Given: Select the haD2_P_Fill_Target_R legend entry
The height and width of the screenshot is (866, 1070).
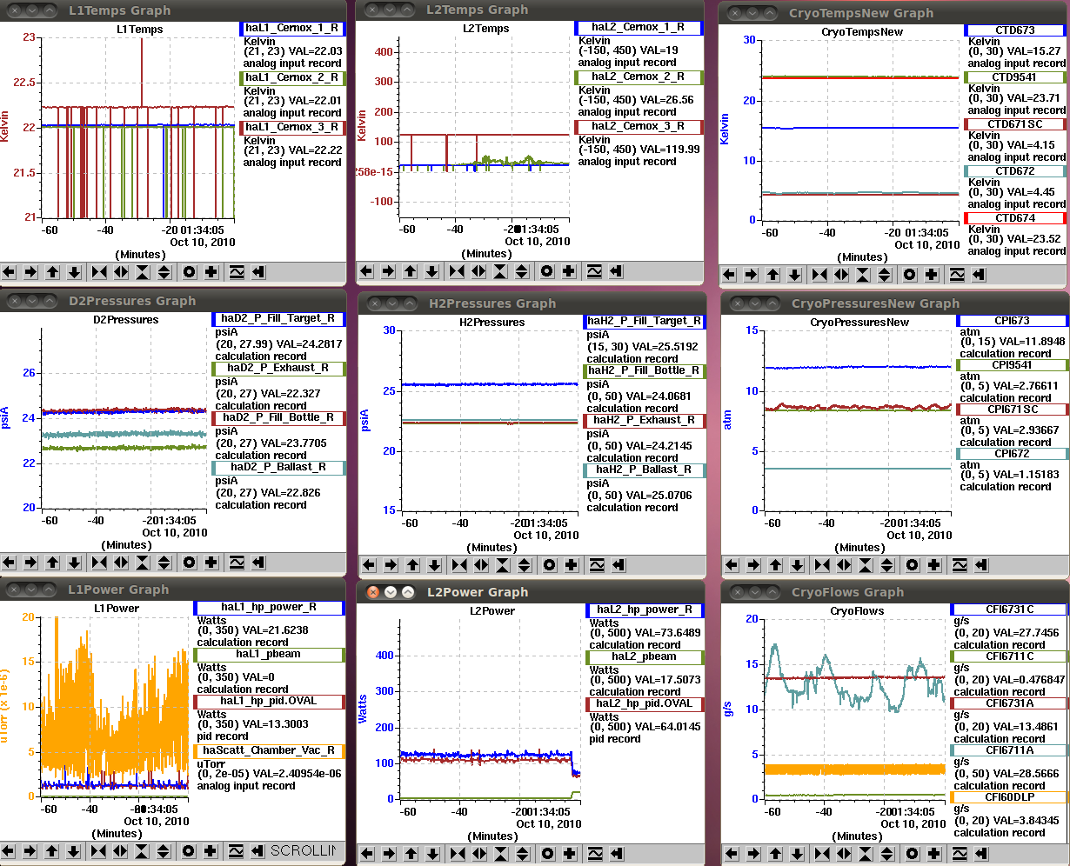Looking at the screenshot, I should click(278, 318).
